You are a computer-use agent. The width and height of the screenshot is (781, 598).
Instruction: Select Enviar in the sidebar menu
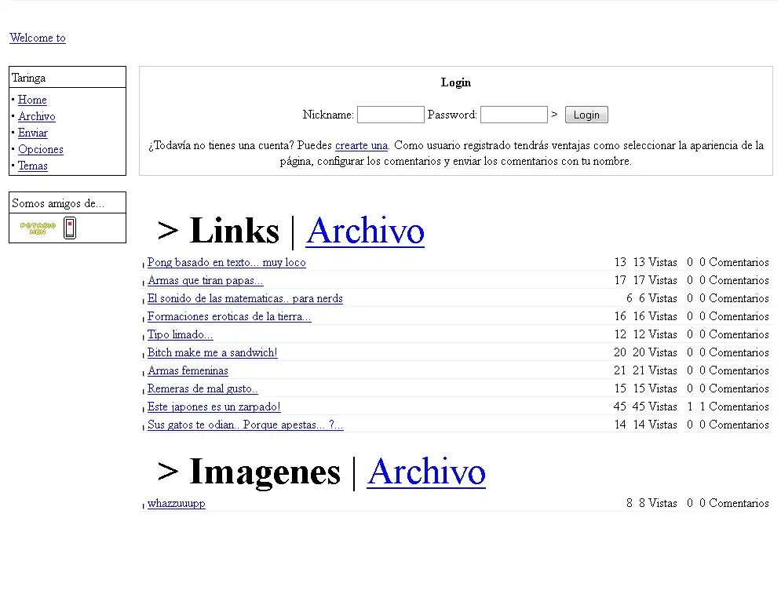[x=33, y=133]
